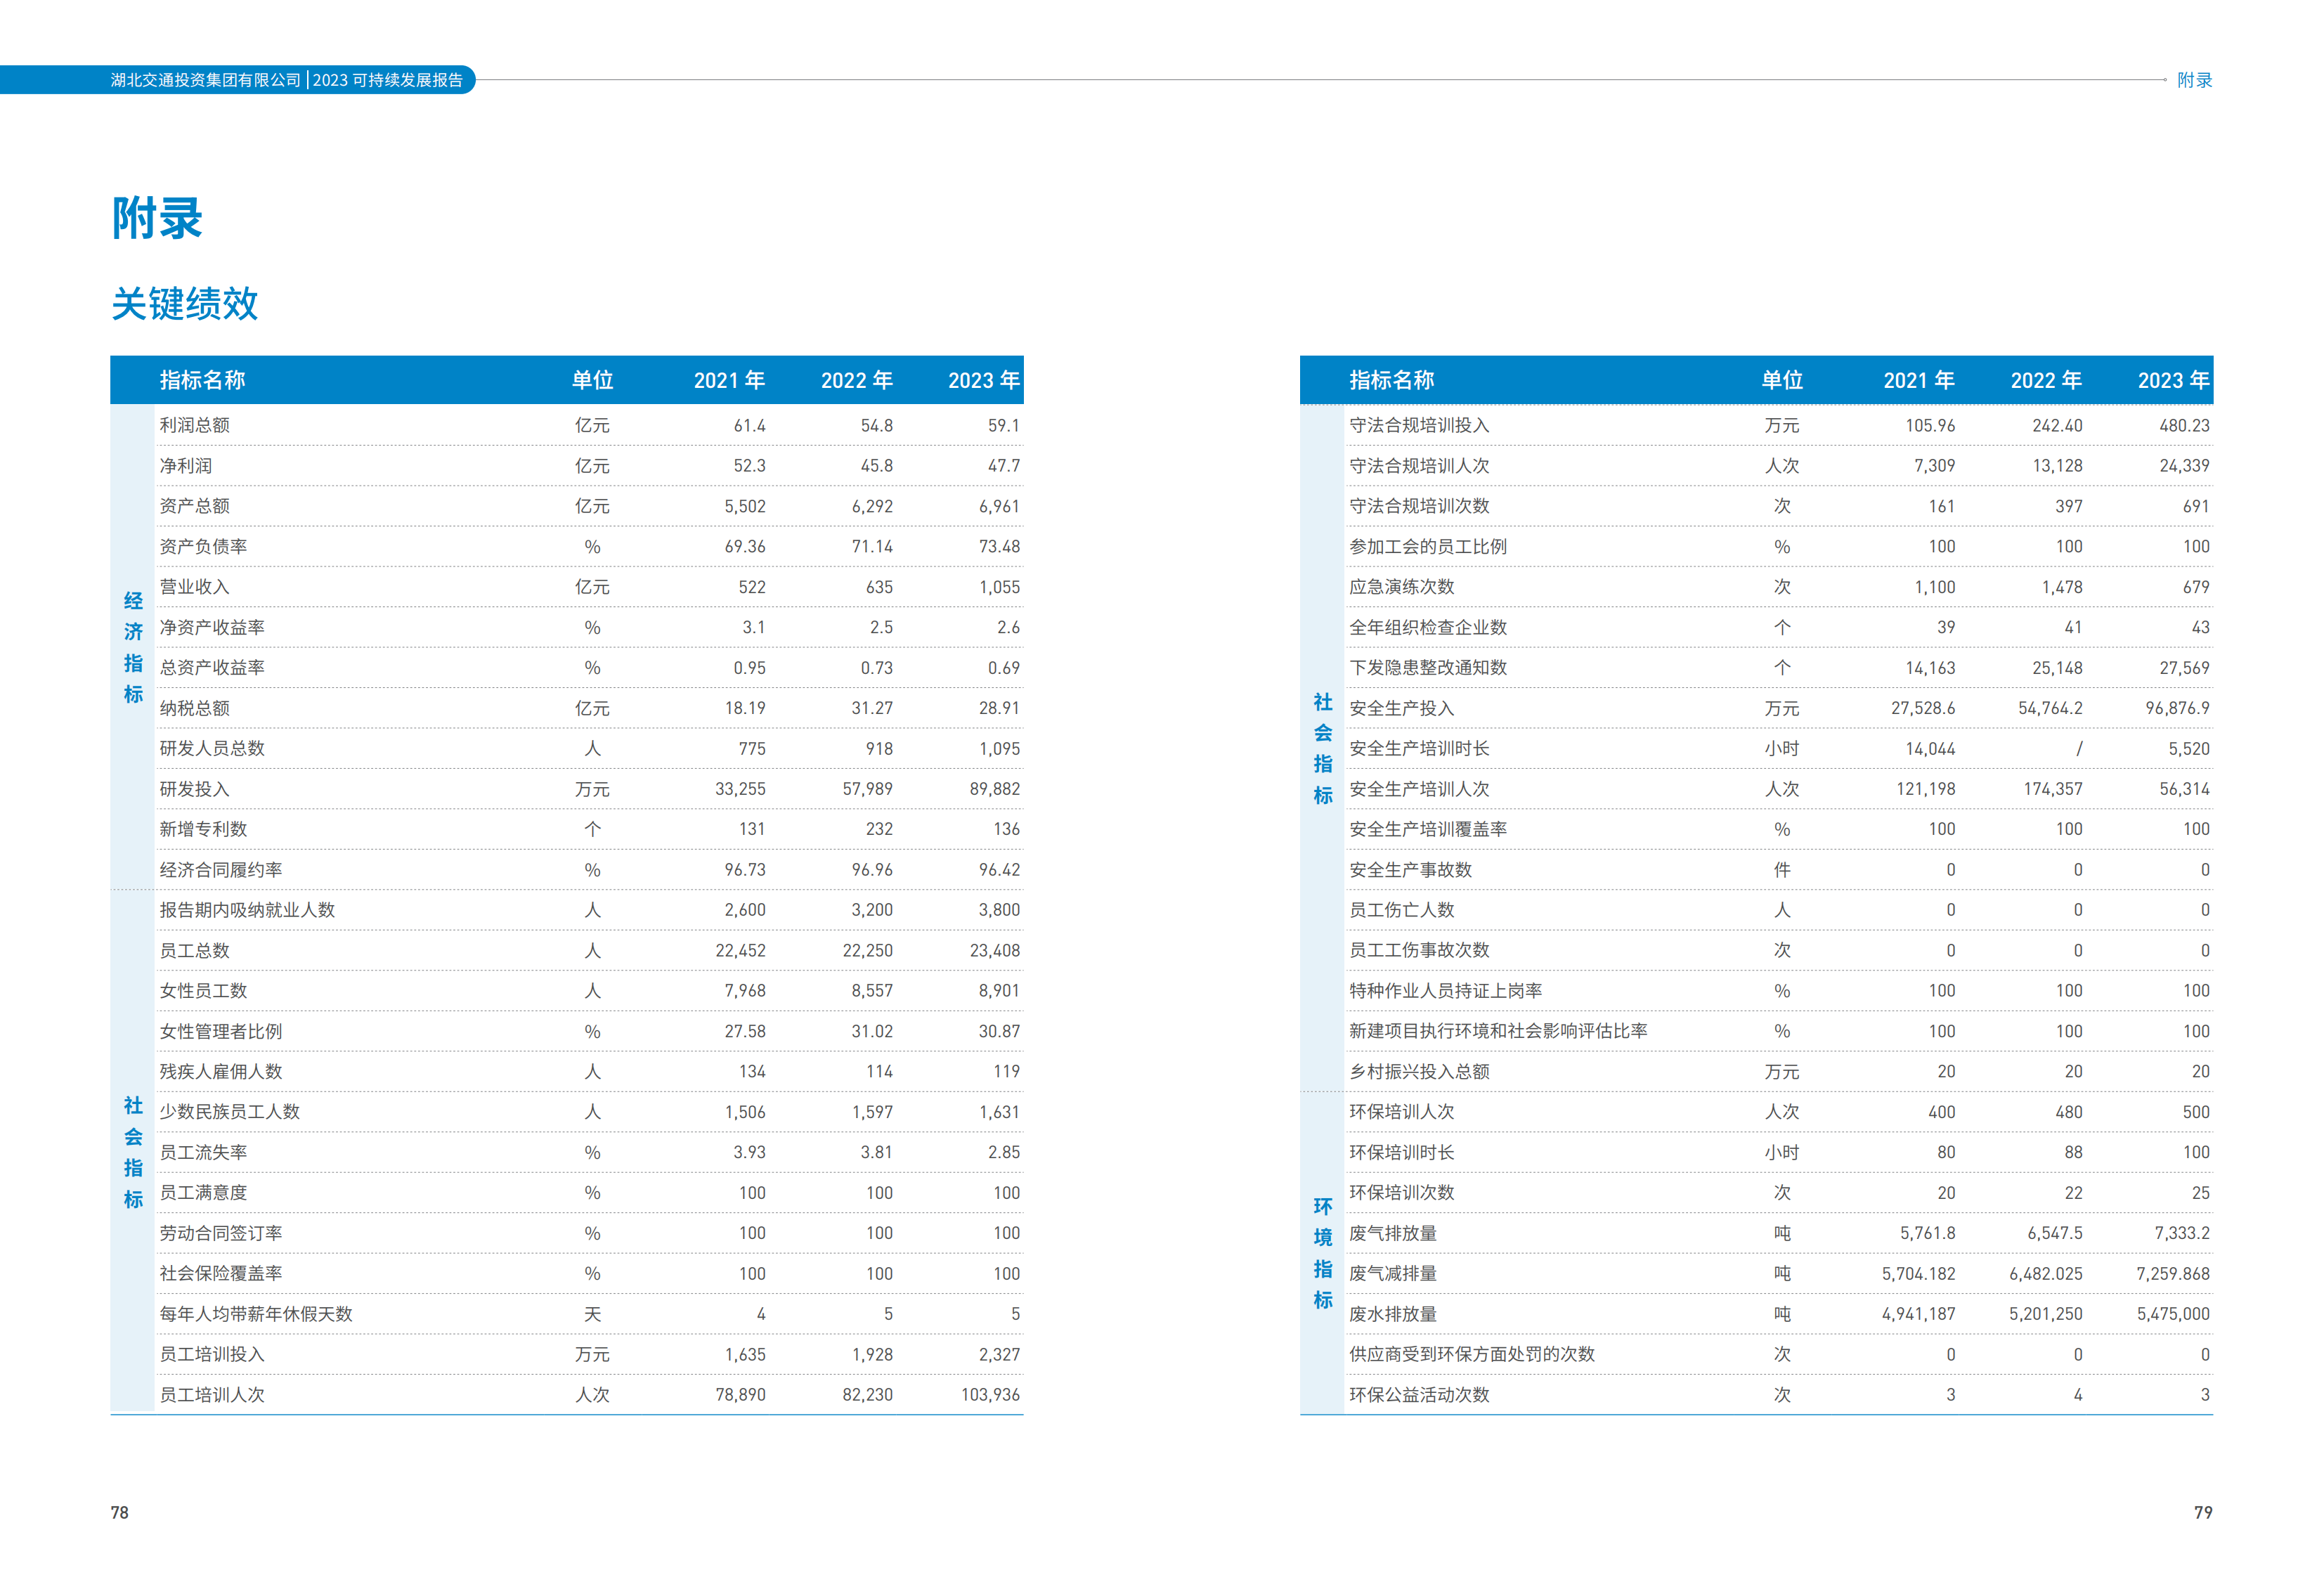The image size is (2324, 1577).
Task: Select the 员工伤亡人数 row label
Action: (x=1402, y=910)
